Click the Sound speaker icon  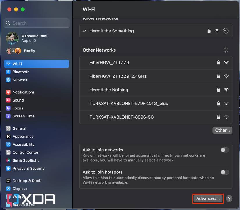click(8, 100)
